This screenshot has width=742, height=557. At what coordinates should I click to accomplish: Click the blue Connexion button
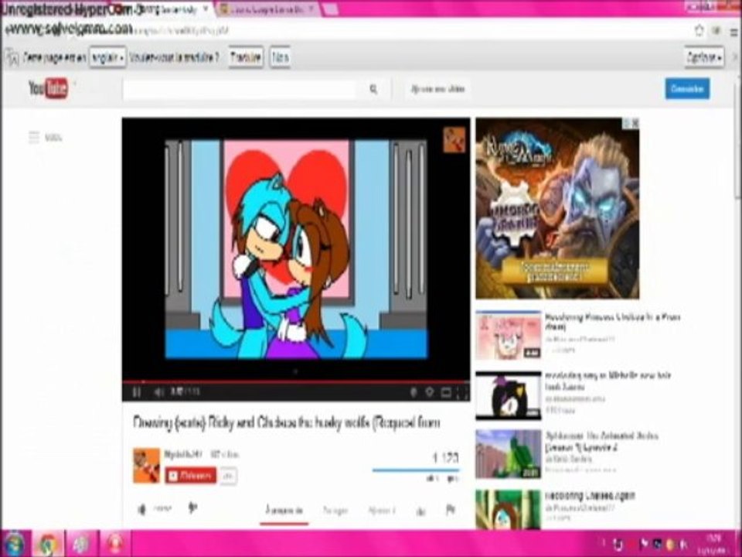coord(687,88)
